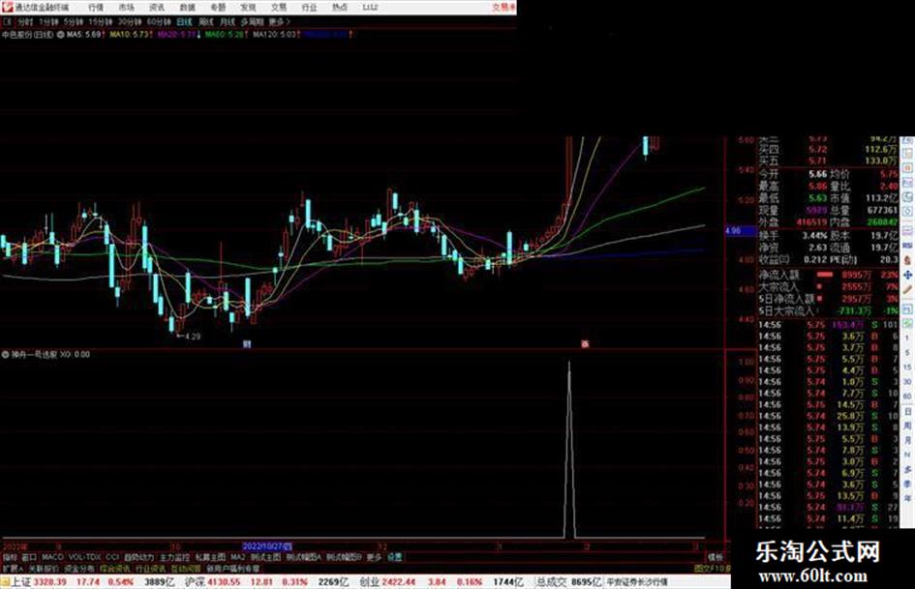Open the 发现 menu
This screenshot has height=589, width=915.
point(248,8)
